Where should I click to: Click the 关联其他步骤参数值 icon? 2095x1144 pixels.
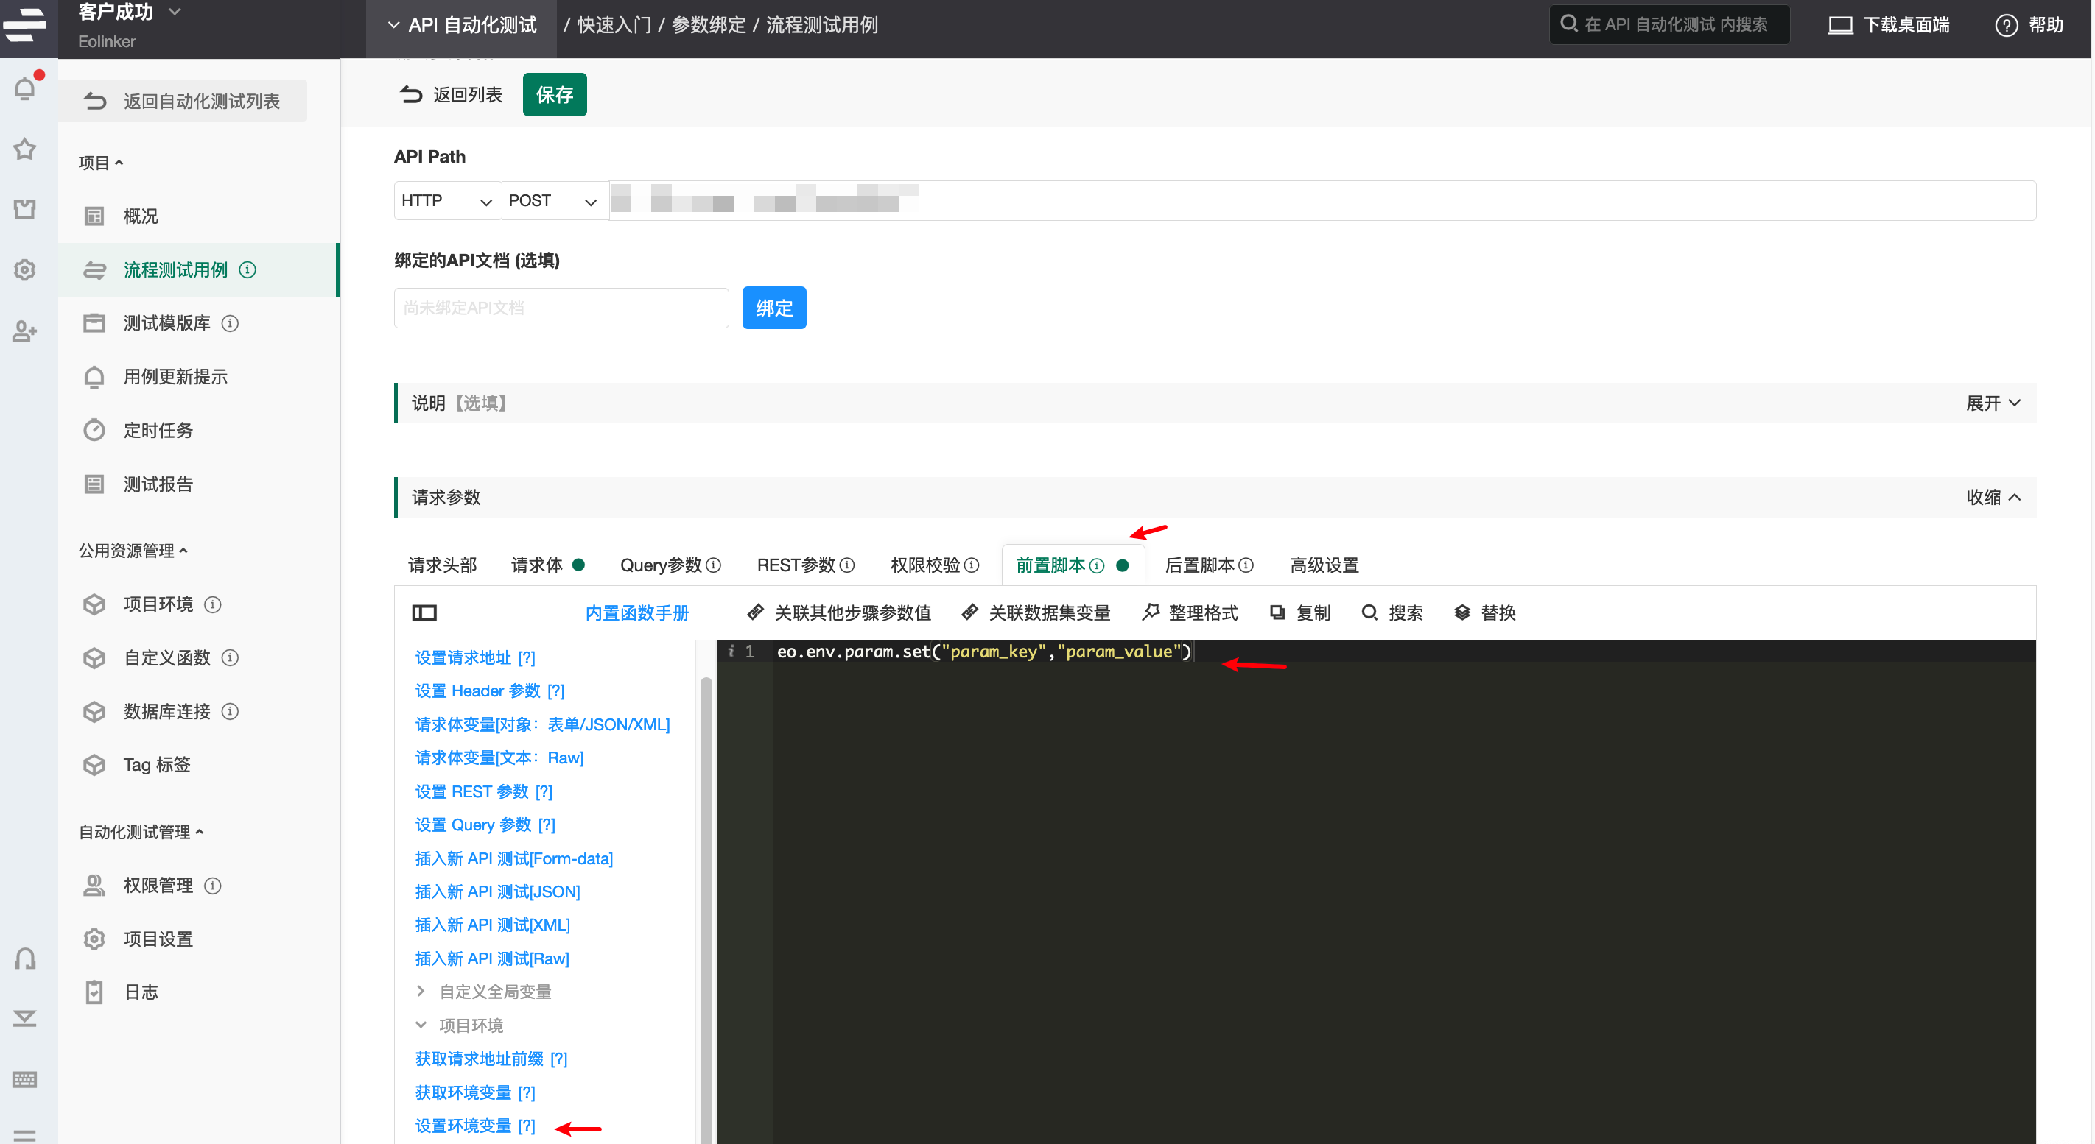756,612
